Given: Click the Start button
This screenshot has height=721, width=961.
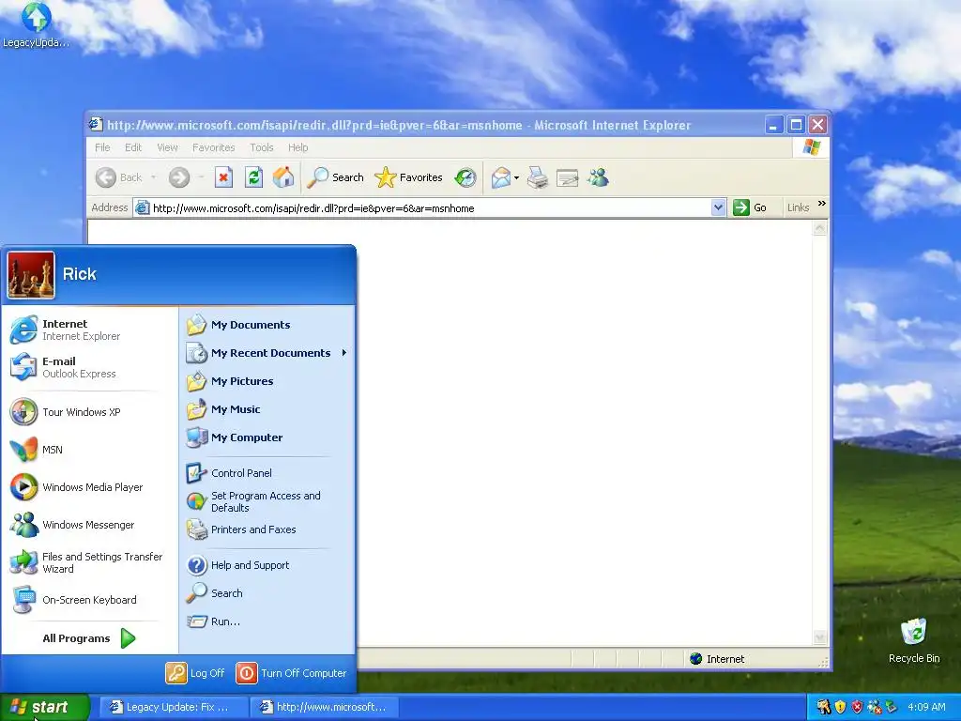Looking at the screenshot, I should click(x=45, y=708).
